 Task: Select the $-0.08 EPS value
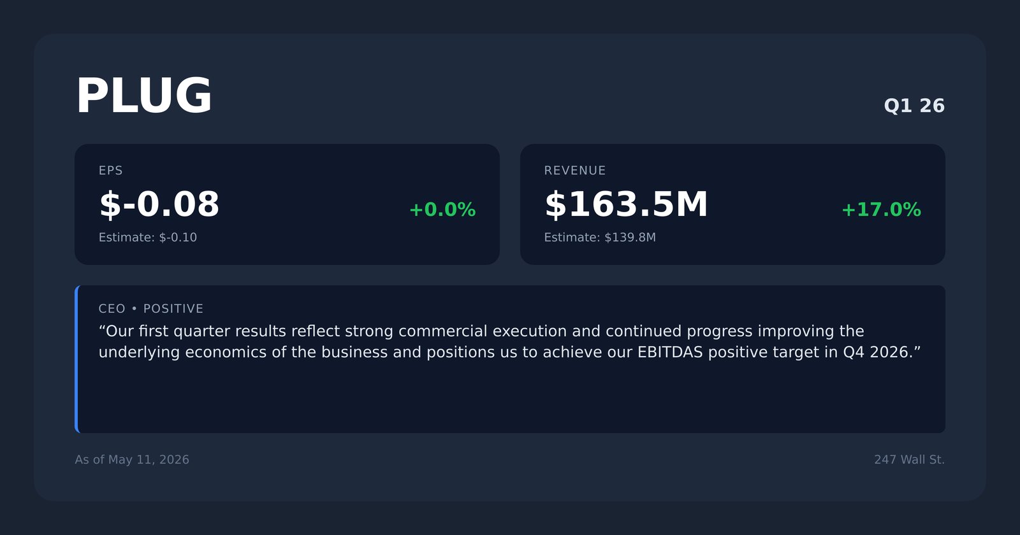(x=159, y=204)
